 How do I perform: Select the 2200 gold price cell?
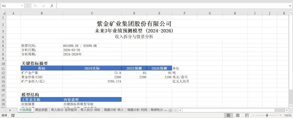pos(134,77)
